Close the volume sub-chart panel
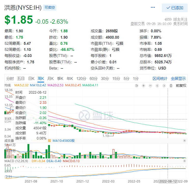The height and width of the screenshot is (184, 191). (184, 140)
